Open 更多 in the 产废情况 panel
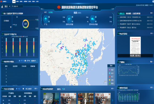 (x=152, y=62)
